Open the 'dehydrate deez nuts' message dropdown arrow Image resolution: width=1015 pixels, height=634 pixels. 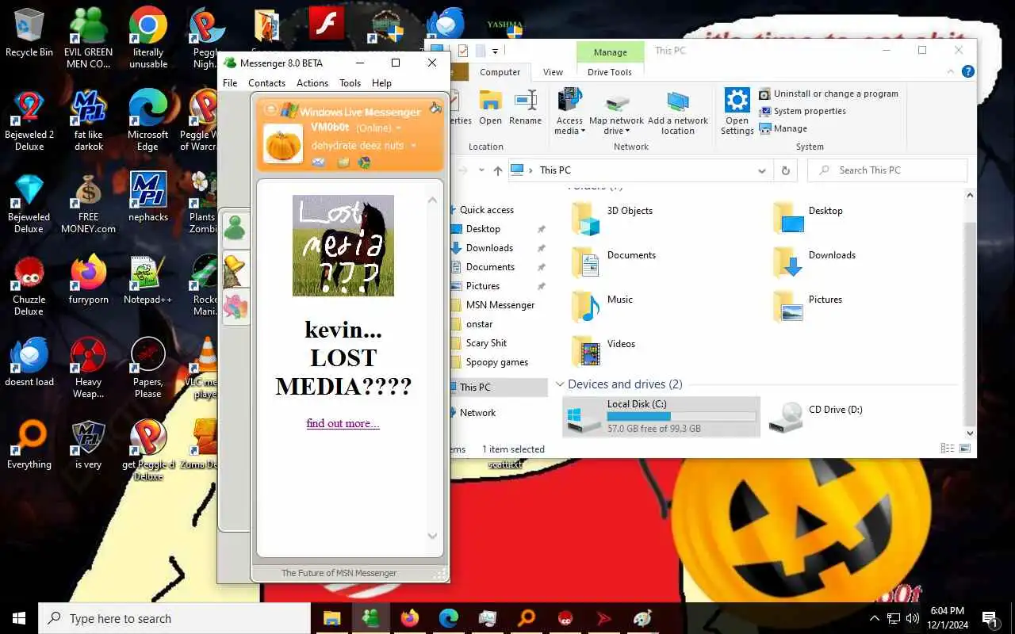(413, 146)
